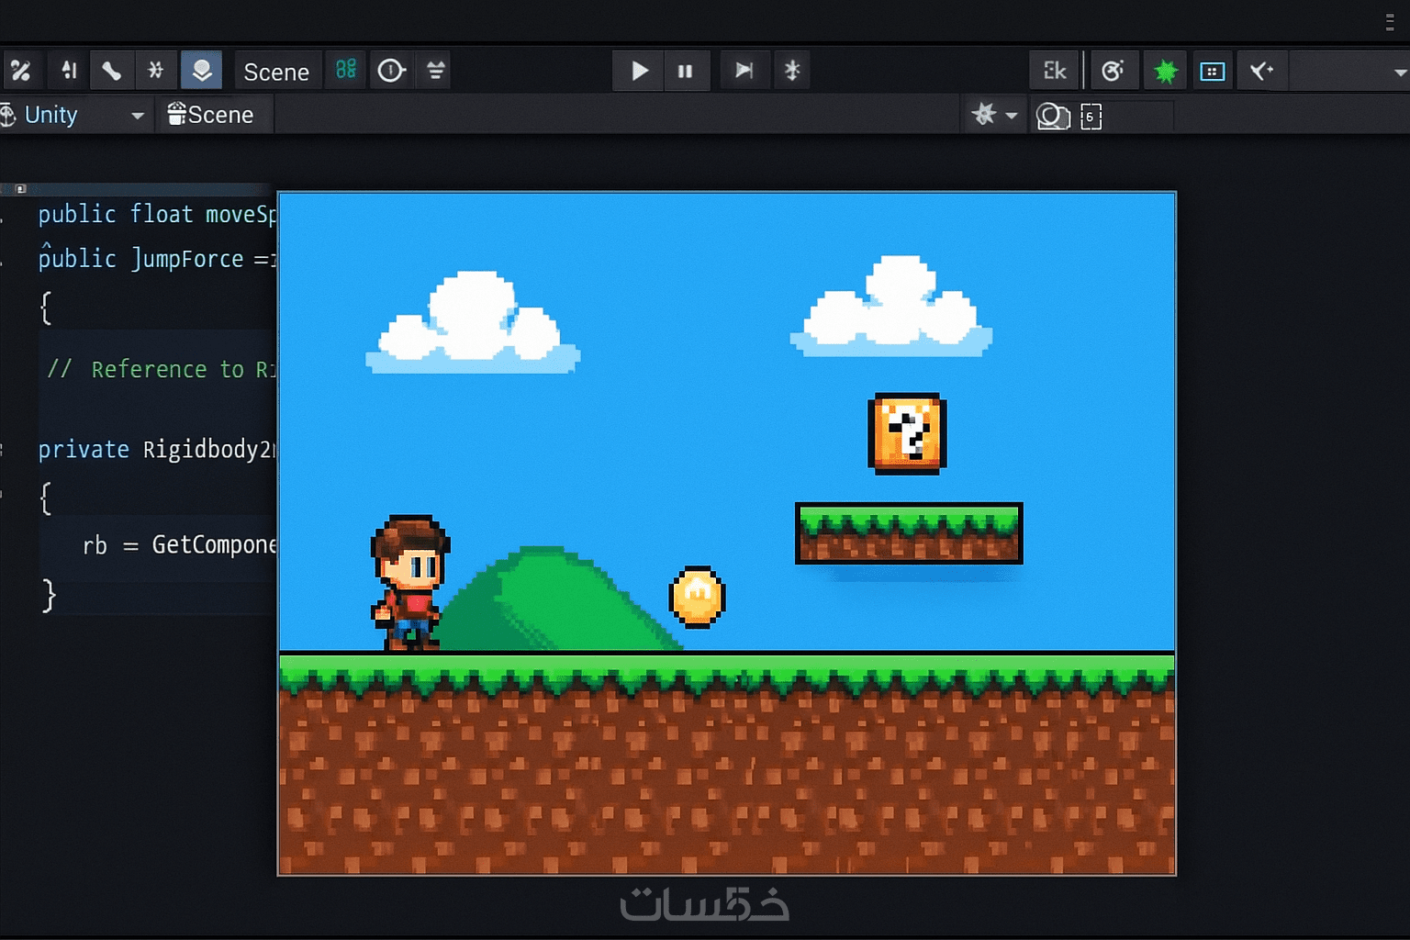The height and width of the screenshot is (940, 1410).
Task: Click the Ek button
Action: pyautogui.click(x=1055, y=71)
